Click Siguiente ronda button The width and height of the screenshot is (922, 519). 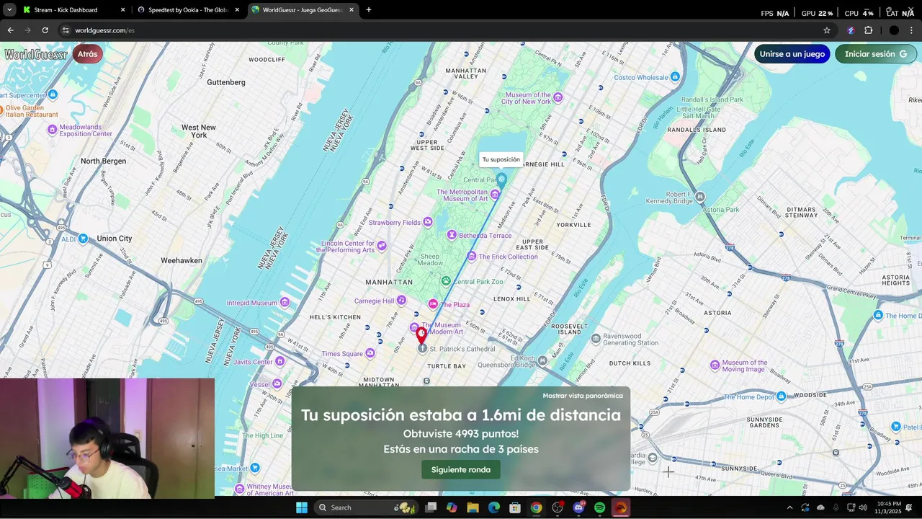[461, 470]
